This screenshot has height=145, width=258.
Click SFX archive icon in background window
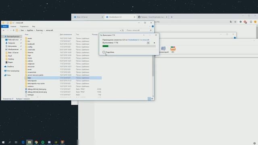[173, 49]
